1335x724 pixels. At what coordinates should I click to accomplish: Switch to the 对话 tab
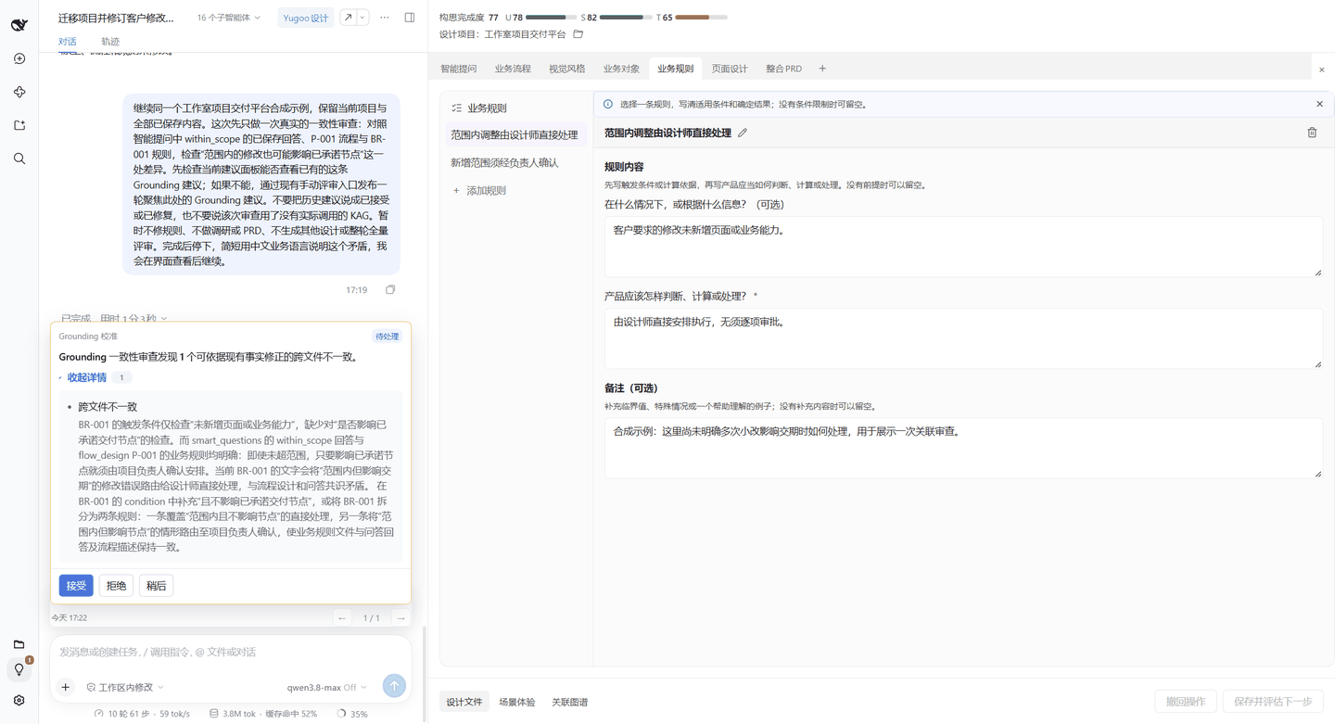[68, 42]
